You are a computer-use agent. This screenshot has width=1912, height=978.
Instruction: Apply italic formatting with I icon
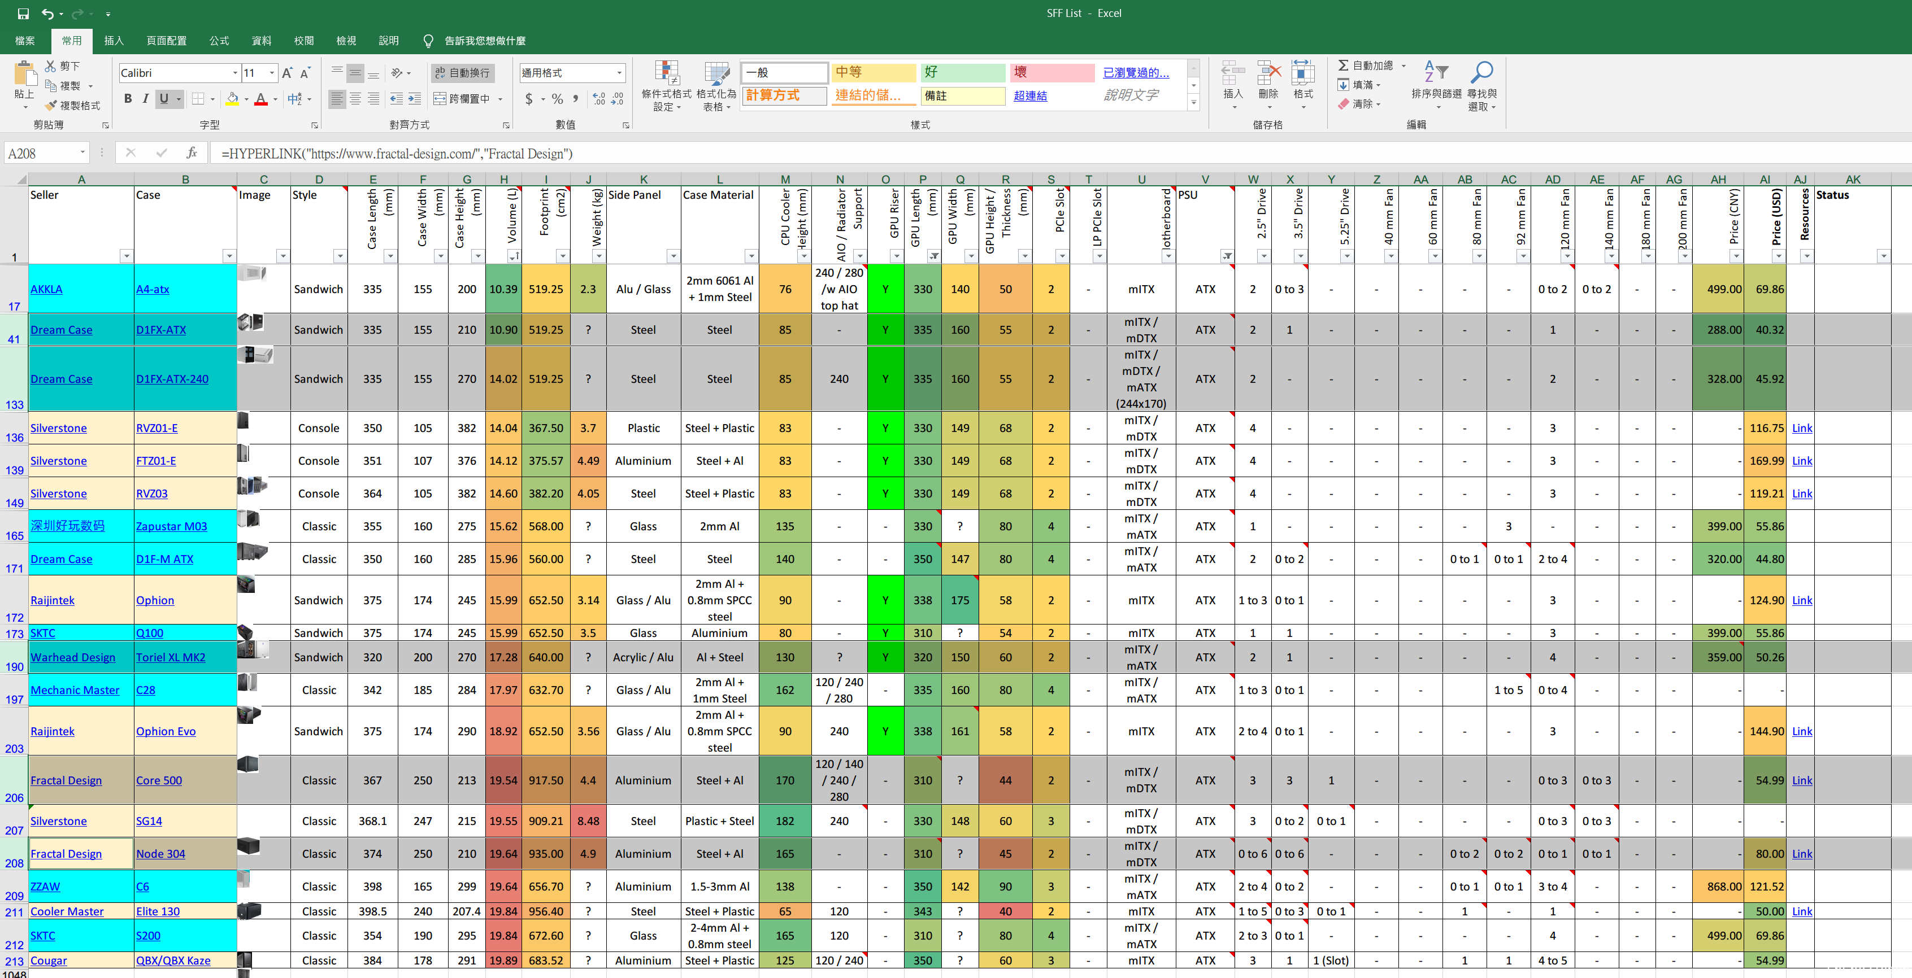(x=145, y=99)
